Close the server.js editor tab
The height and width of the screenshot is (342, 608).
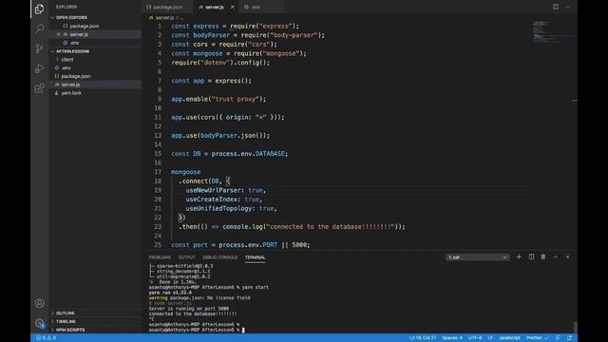pos(232,7)
